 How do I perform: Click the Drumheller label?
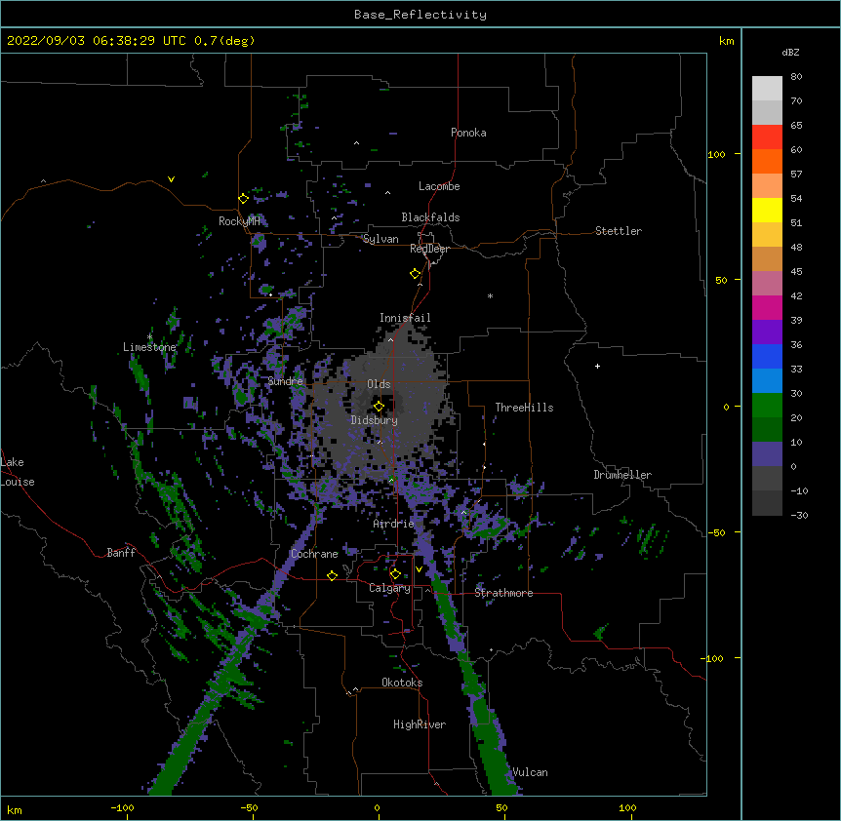tap(622, 475)
